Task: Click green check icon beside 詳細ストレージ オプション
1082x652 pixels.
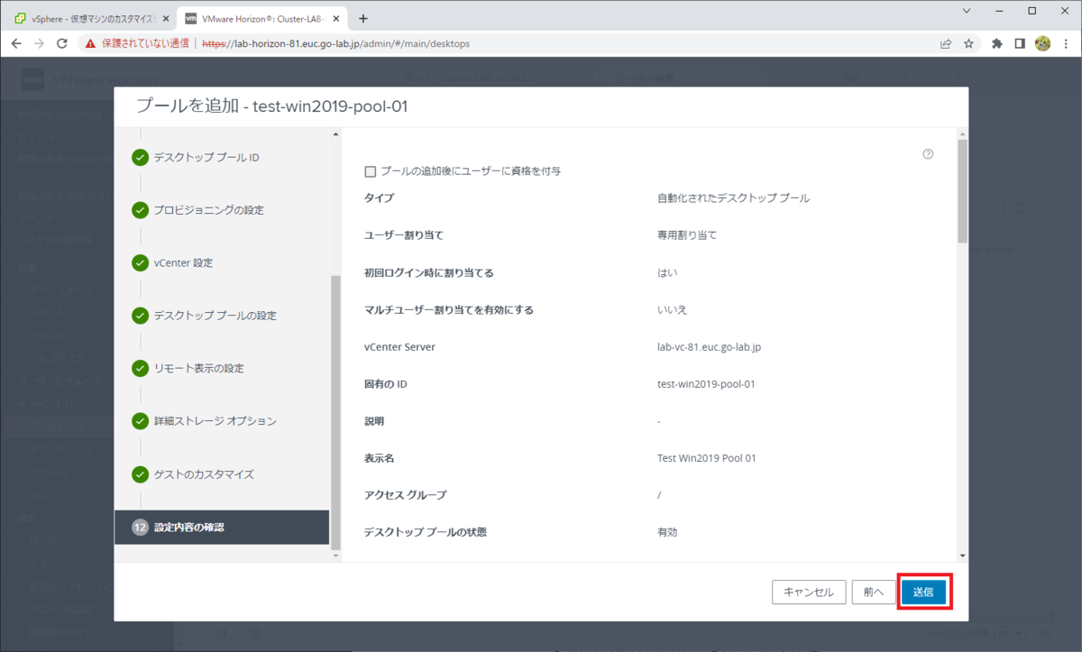Action: click(x=140, y=421)
